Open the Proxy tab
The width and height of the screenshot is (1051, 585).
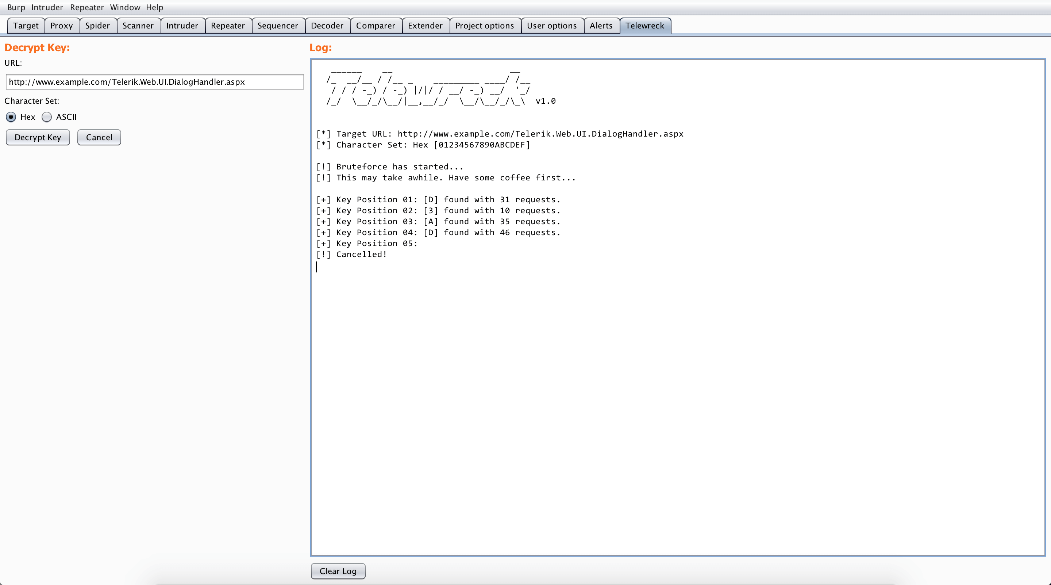61,26
